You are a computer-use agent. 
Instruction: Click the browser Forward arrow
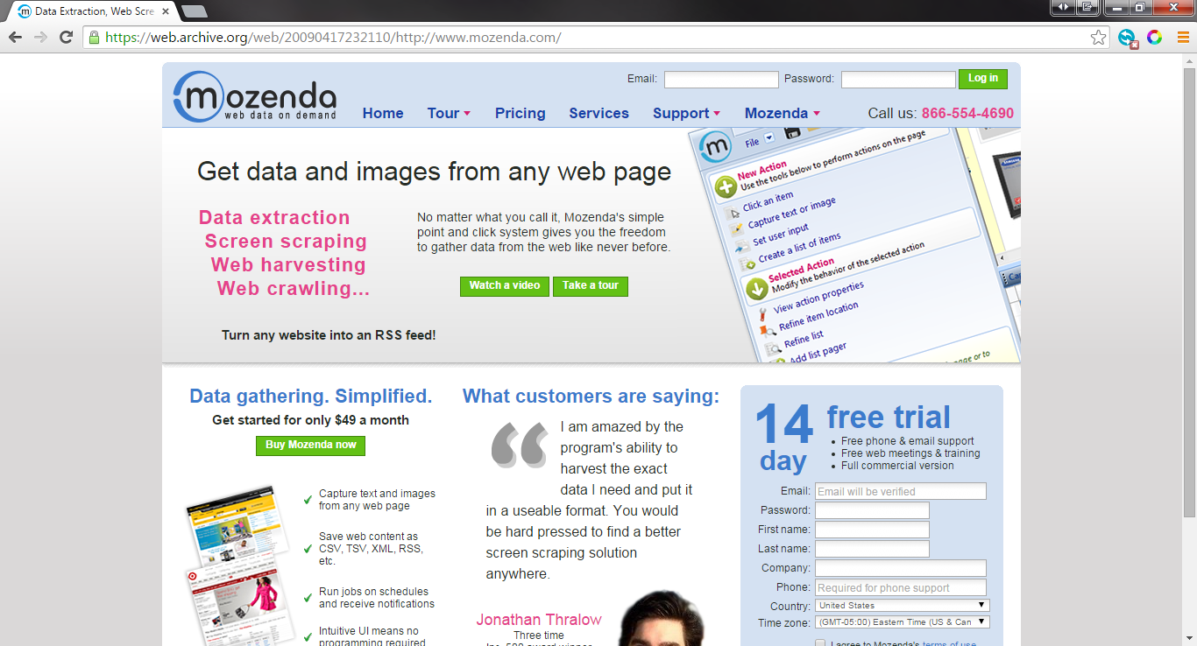(40, 38)
